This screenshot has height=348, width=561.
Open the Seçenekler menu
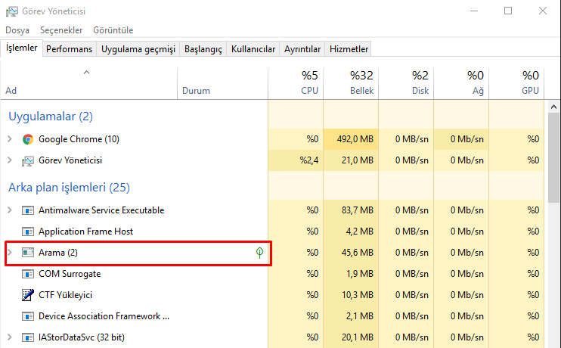[x=61, y=30]
